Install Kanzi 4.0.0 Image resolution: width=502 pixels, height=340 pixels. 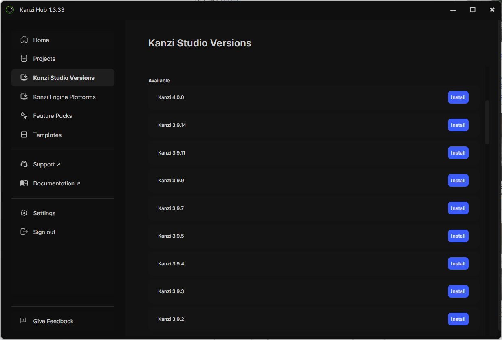click(458, 97)
